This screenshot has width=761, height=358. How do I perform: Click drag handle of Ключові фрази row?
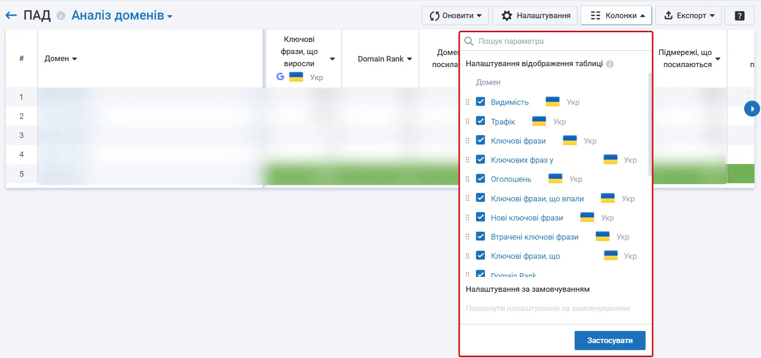tap(468, 140)
